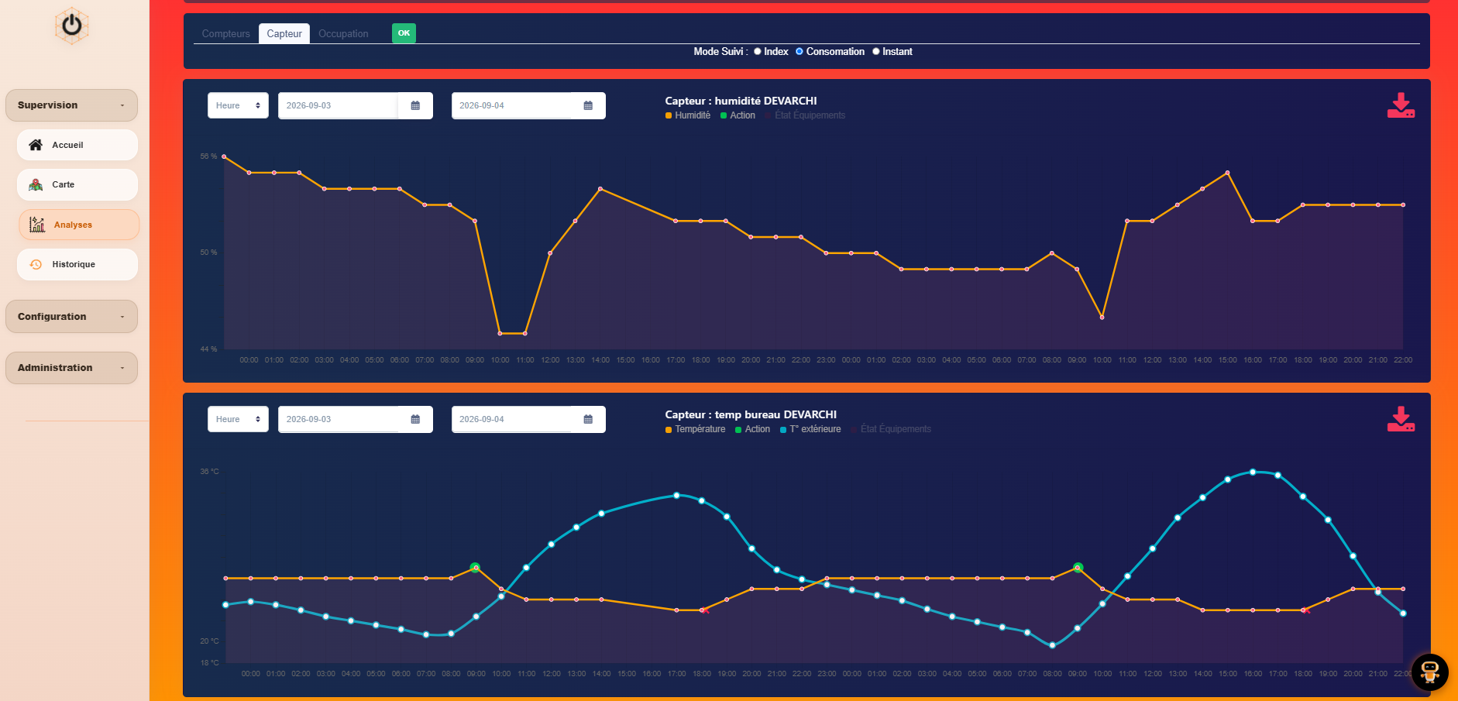The image size is (1458, 701).
Task: Click the green OK button
Action: [x=404, y=33]
